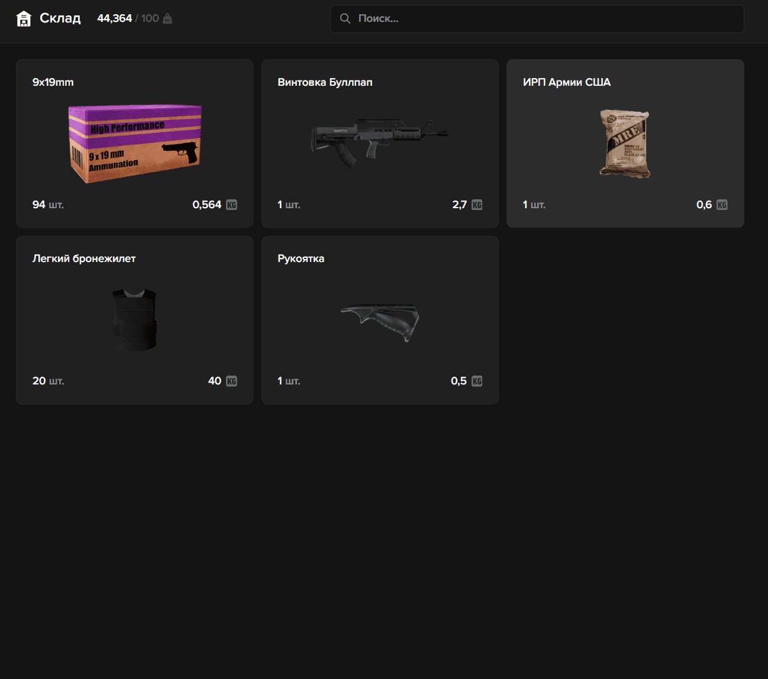Click the magnifier search icon

[345, 19]
